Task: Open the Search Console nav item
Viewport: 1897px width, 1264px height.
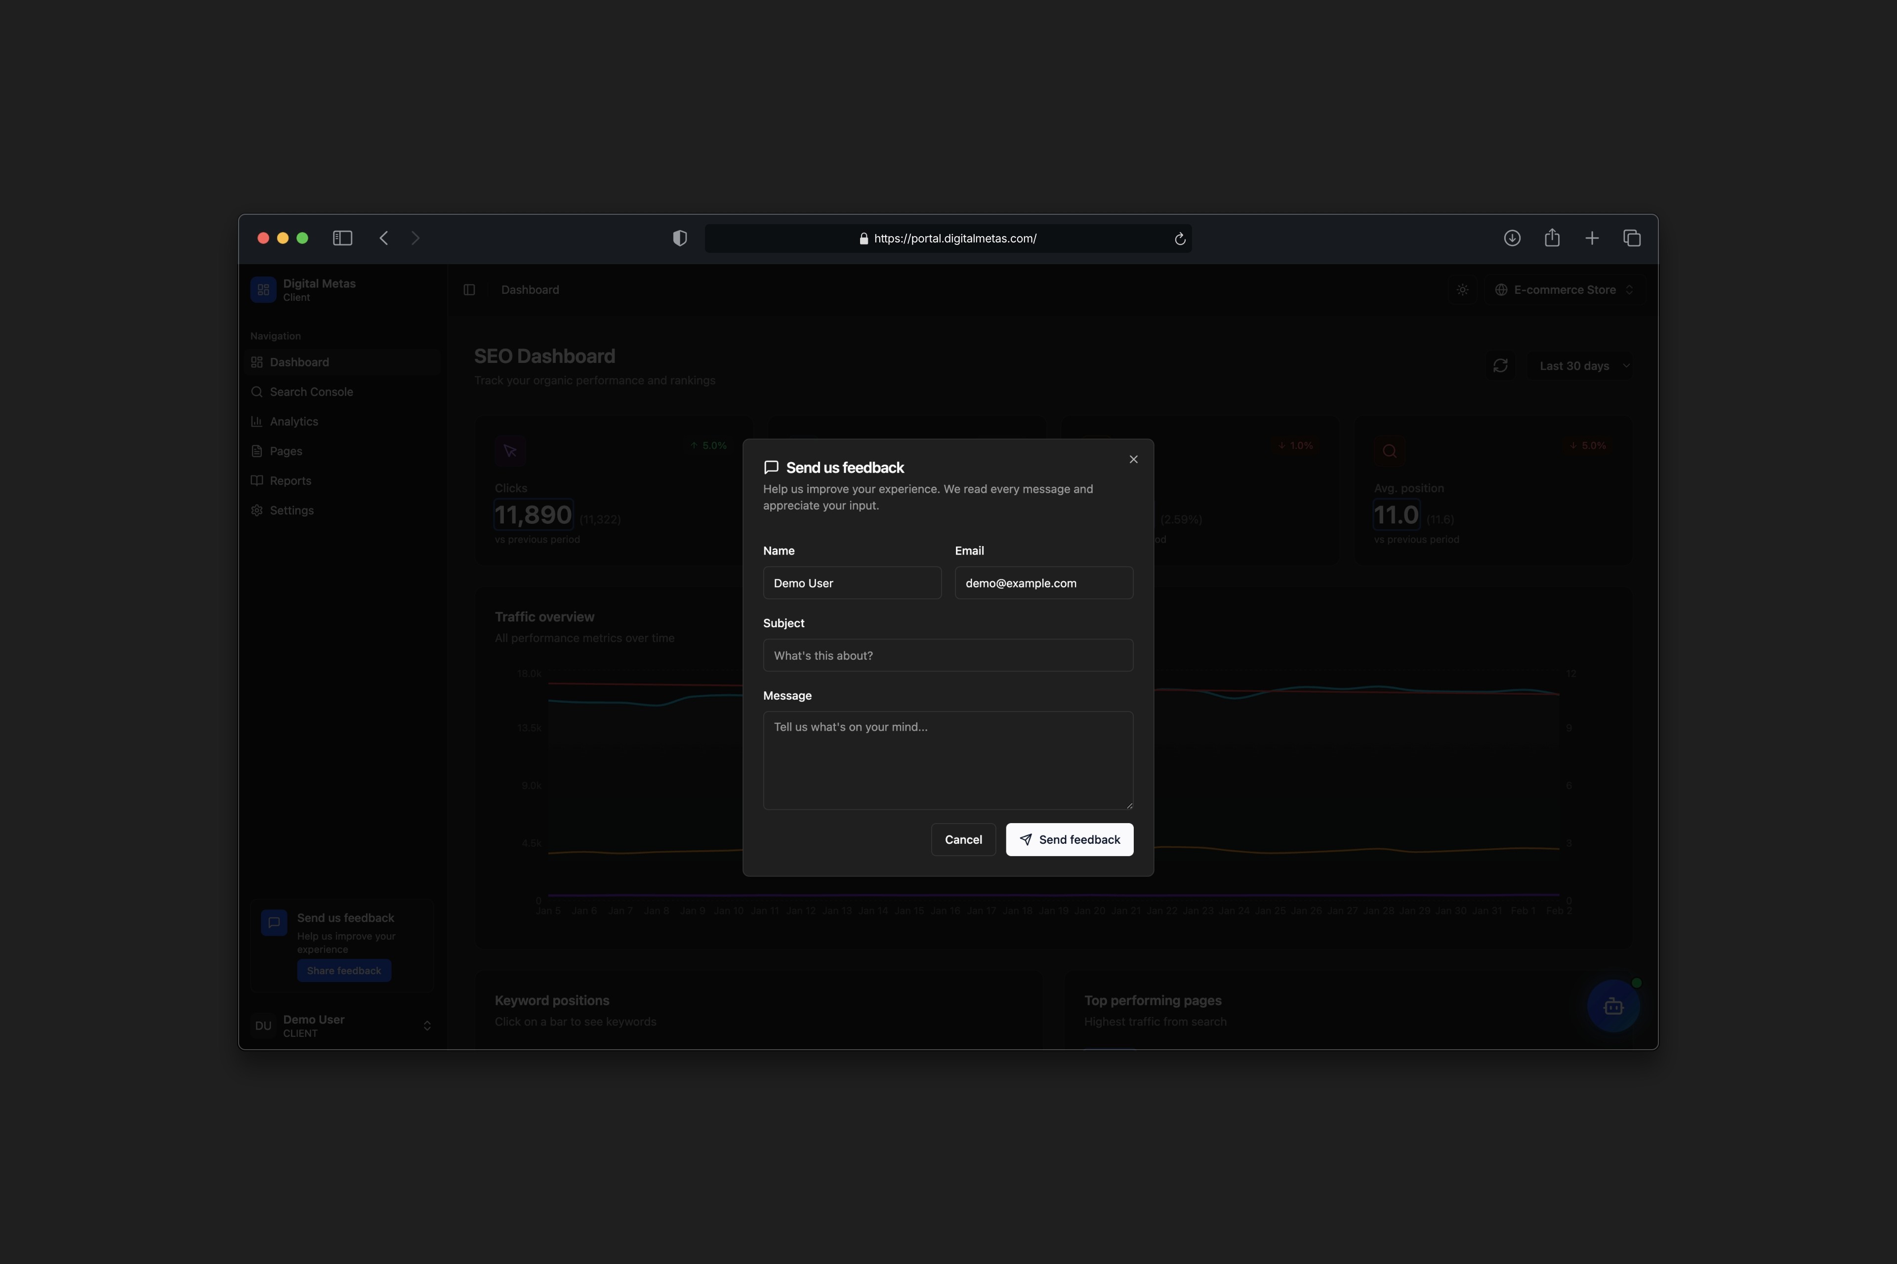Action: (x=311, y=392)
